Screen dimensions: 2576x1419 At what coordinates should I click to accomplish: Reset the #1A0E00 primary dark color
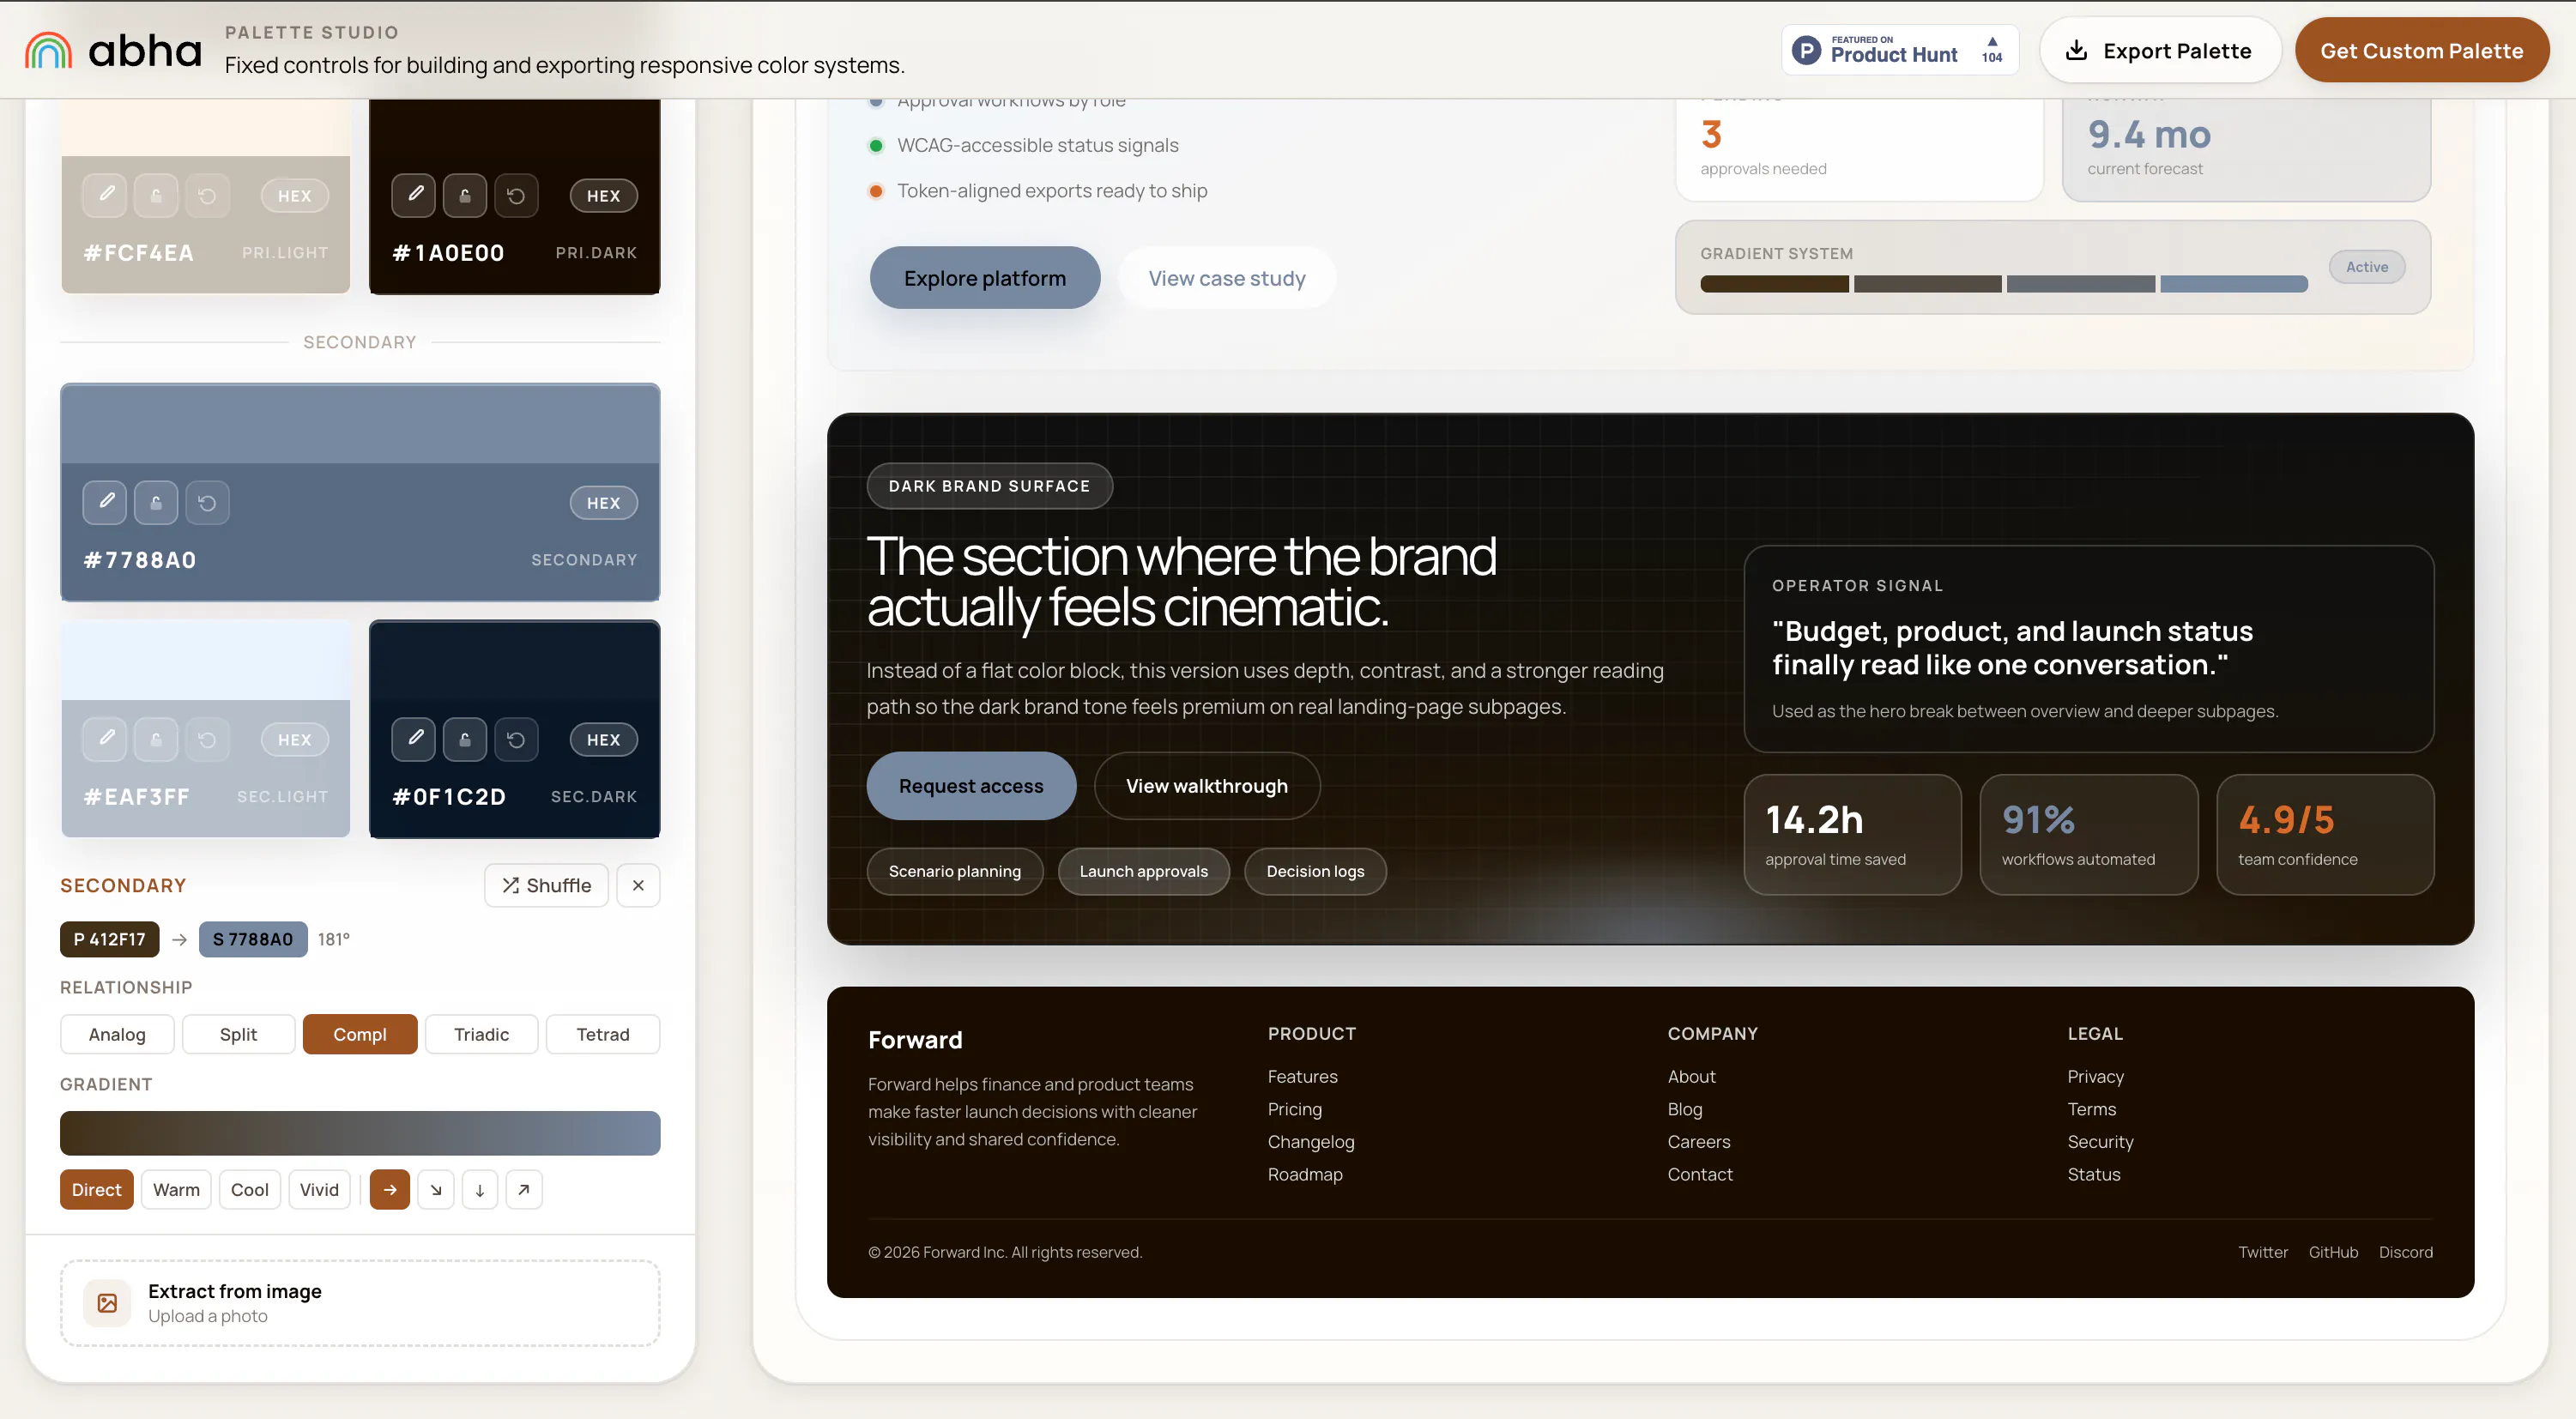point(516,195)
